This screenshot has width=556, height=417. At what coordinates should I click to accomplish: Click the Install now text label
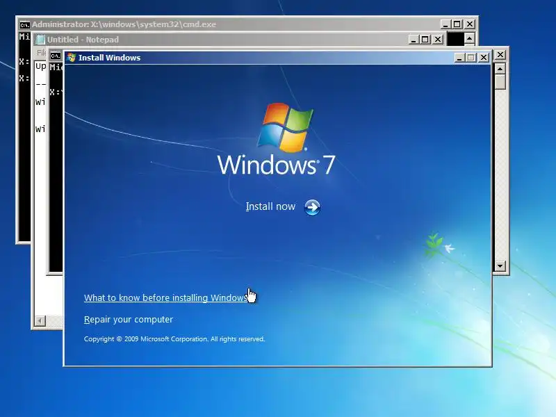tap(270, 206)
